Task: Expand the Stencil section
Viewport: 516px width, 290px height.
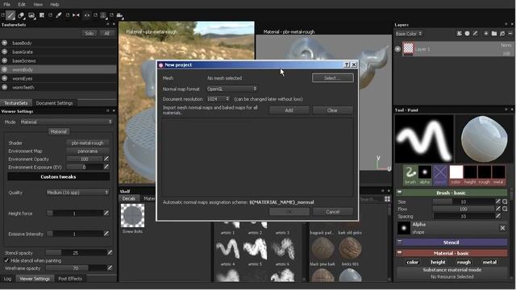Action: (399, 242)
